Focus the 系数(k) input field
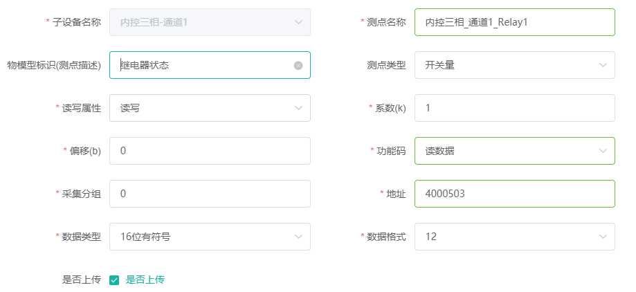636x292 pixels. 514,108
